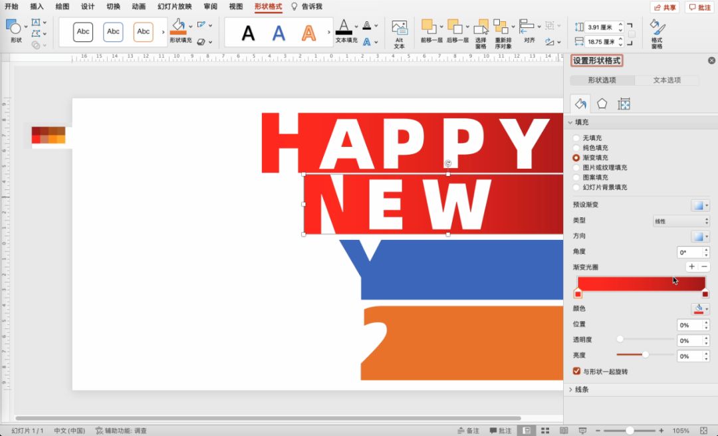Select 图片或纹理填充 radio option

click(x=576, y=167)
